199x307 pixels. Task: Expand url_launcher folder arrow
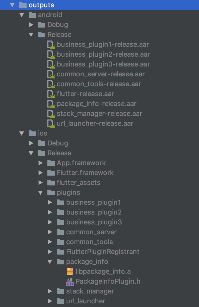click(x=50, y=301)
